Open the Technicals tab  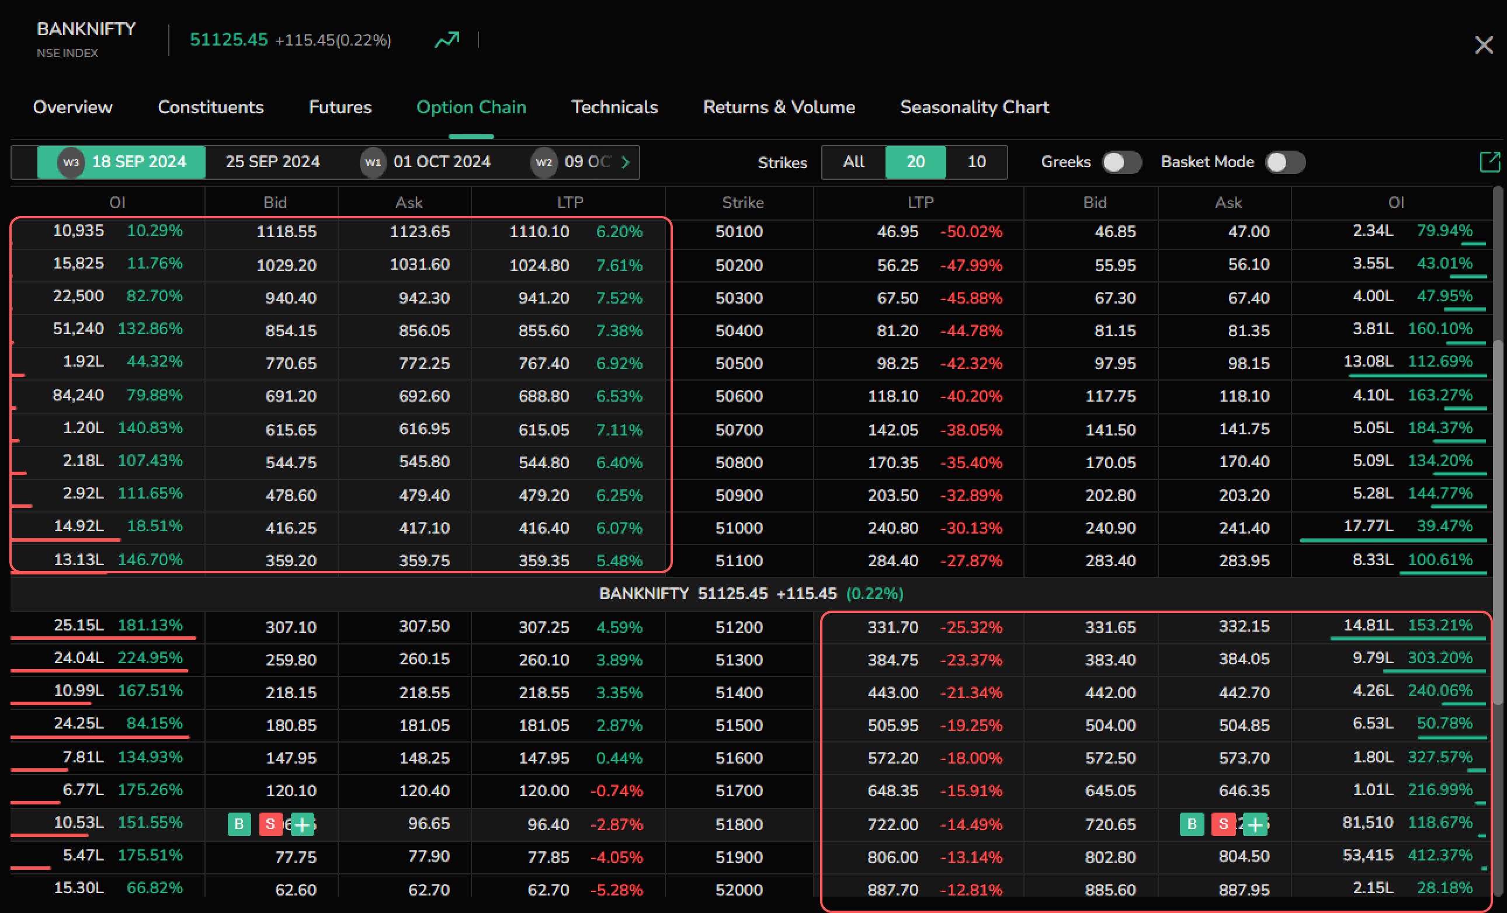click(x=614, y=107)
